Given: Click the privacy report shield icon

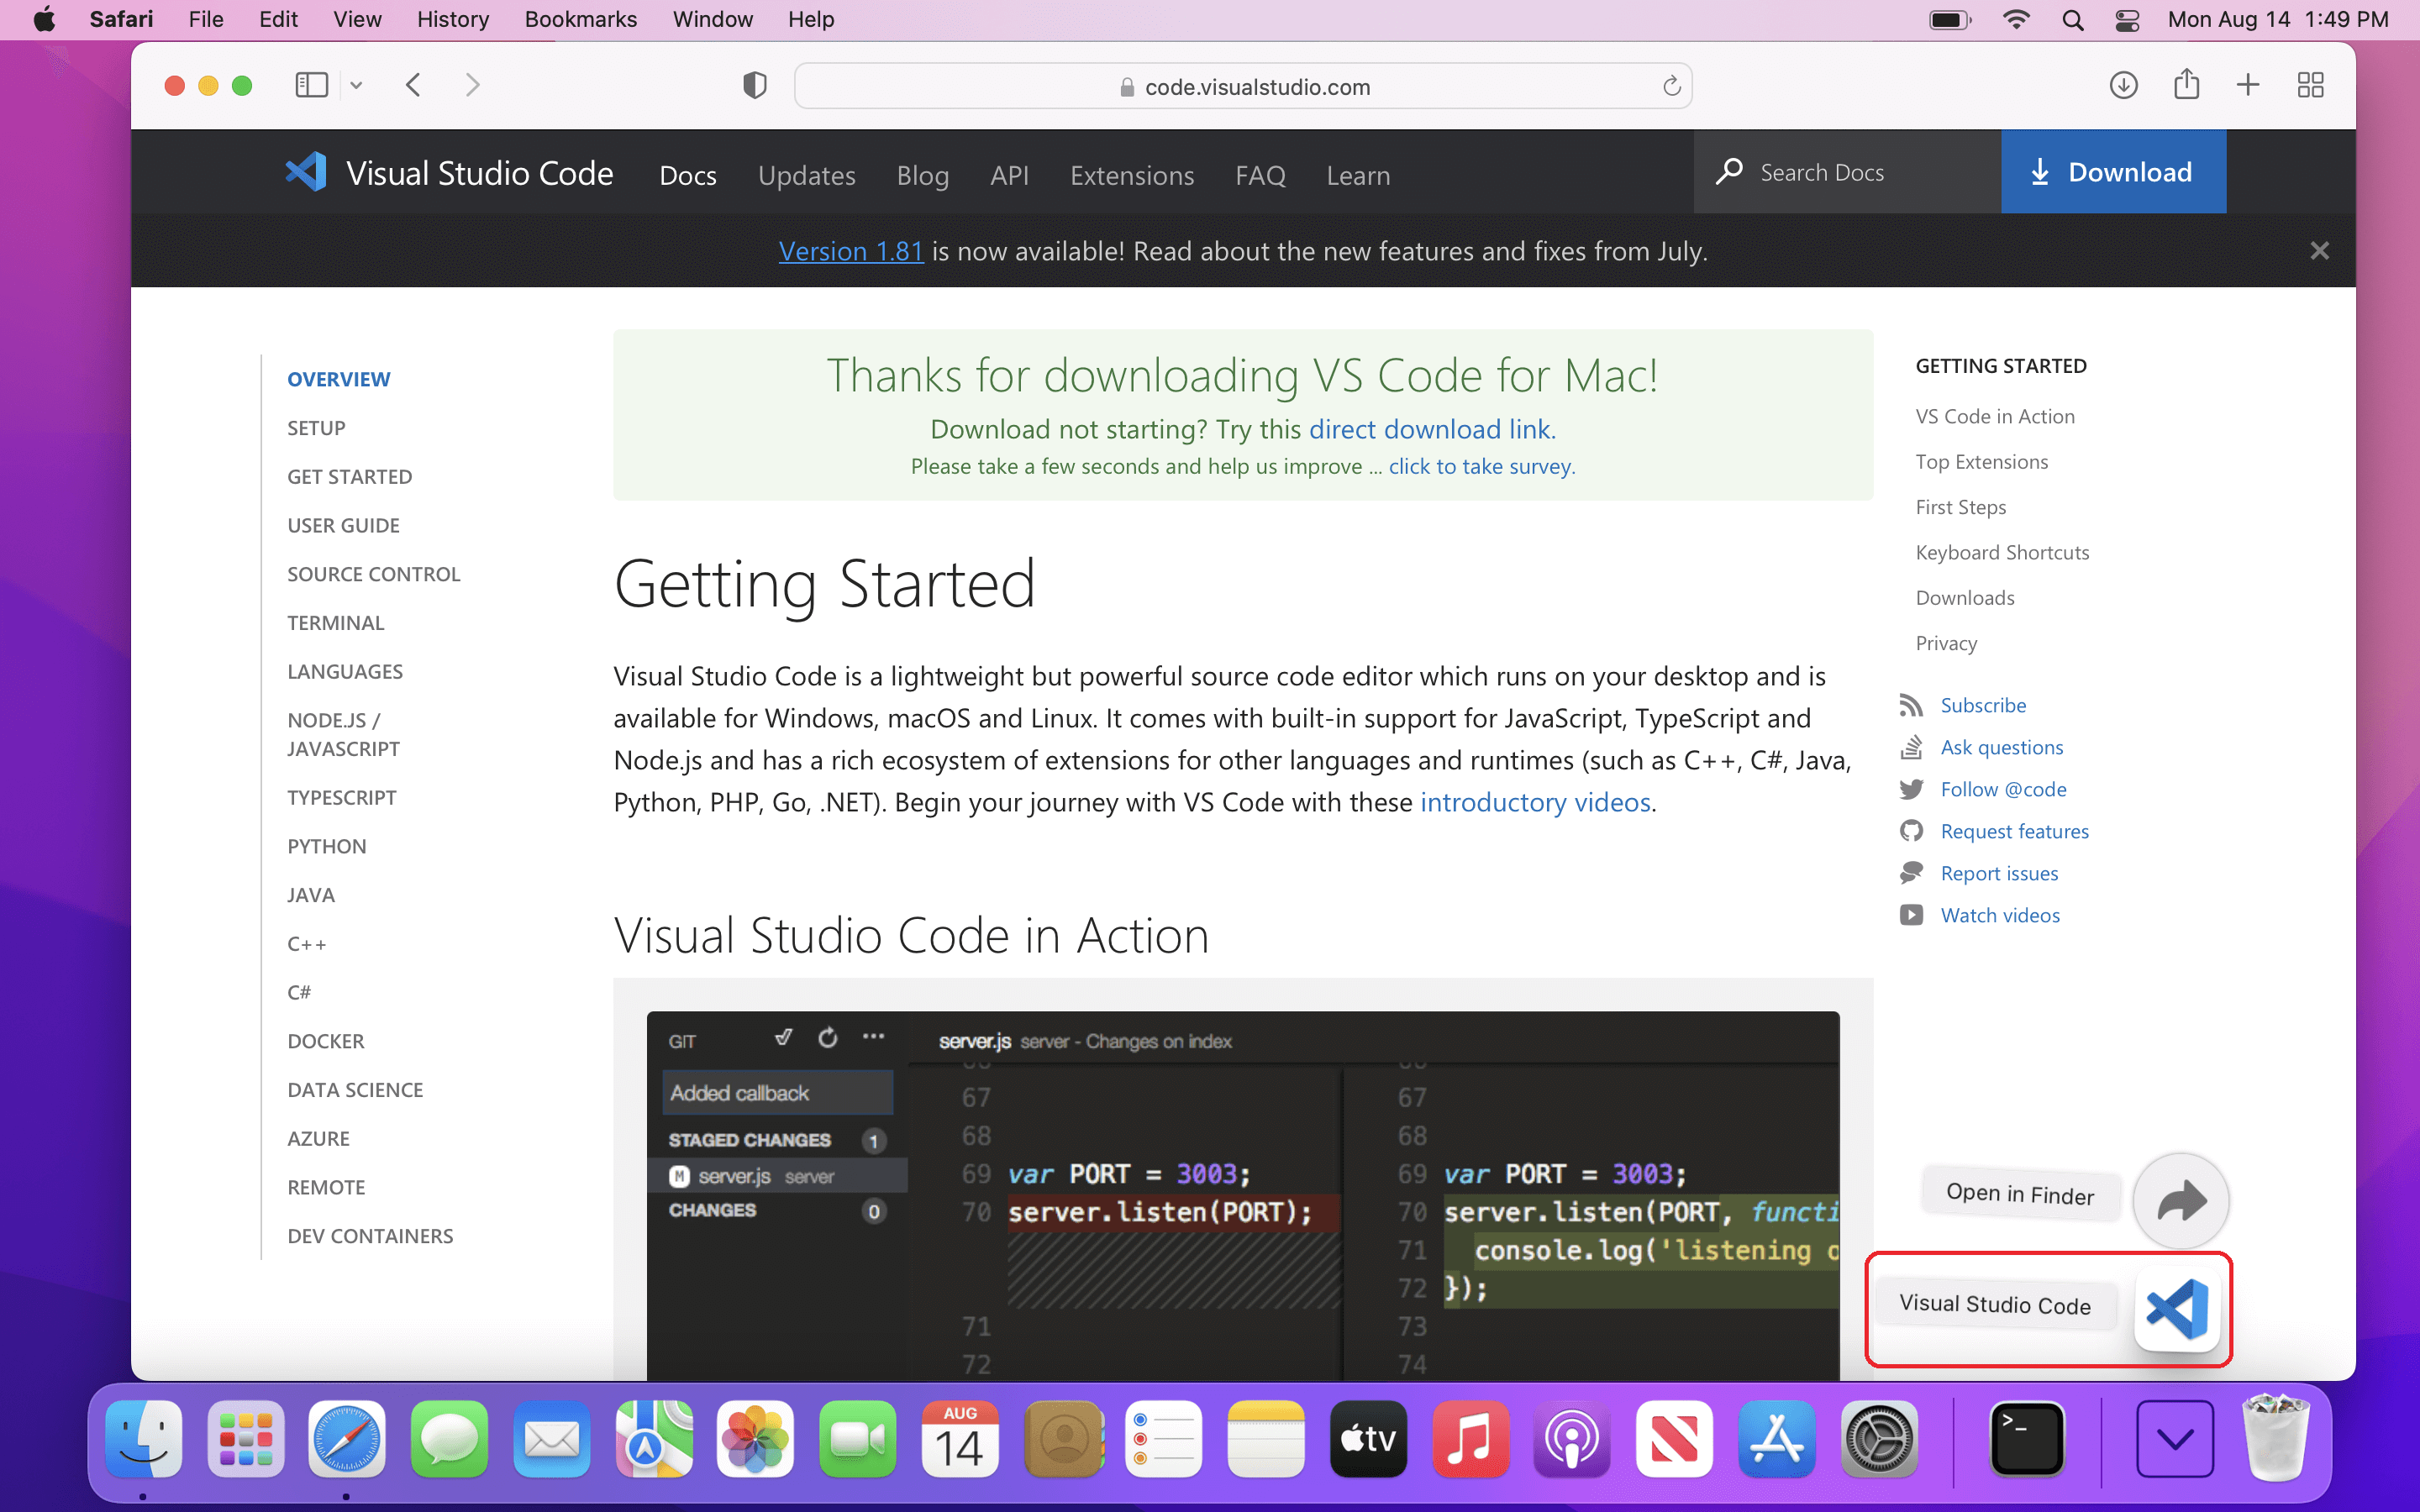Looking at the screenshot, I should point(754,86).
